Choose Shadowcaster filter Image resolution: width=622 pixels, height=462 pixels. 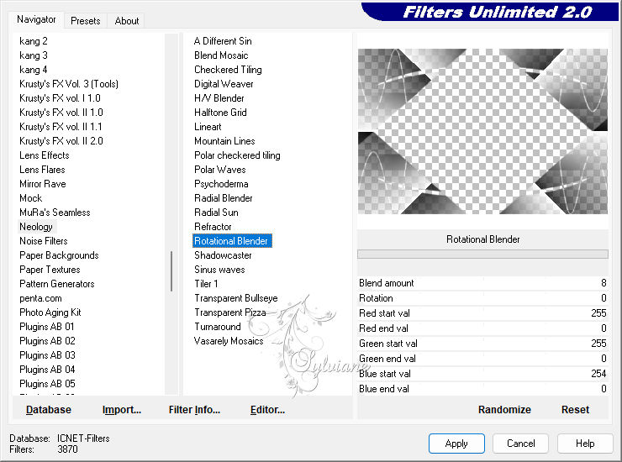223,255
